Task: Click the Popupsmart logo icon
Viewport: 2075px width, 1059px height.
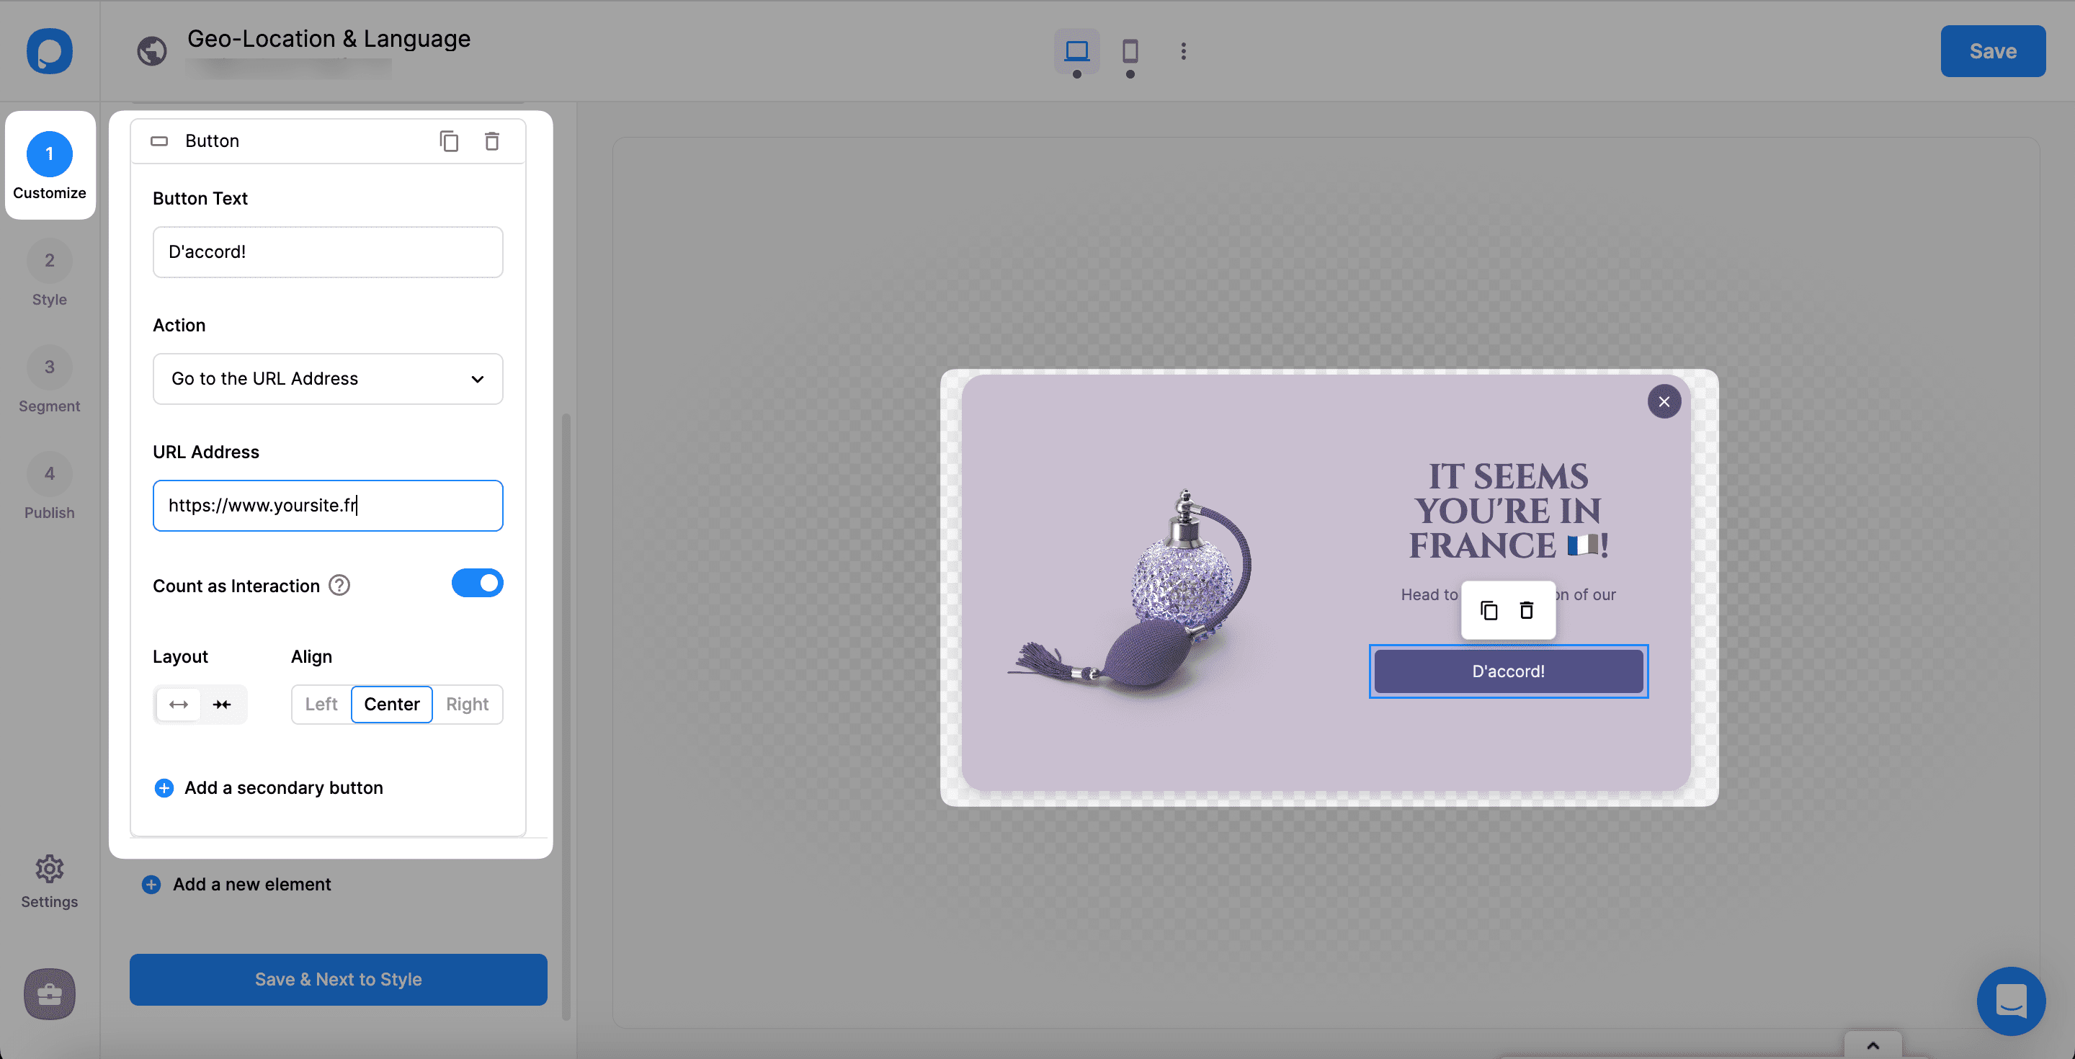Action: (x=49, y=50)
